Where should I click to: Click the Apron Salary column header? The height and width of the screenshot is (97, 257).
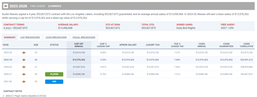click(128, 45)
